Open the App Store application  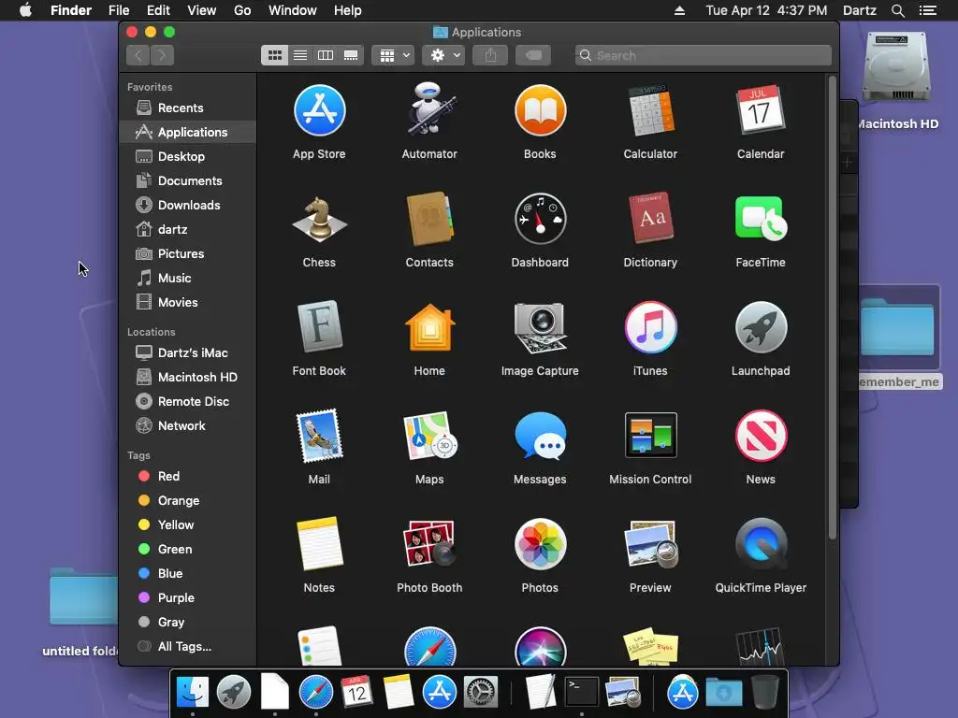point(319,111)
